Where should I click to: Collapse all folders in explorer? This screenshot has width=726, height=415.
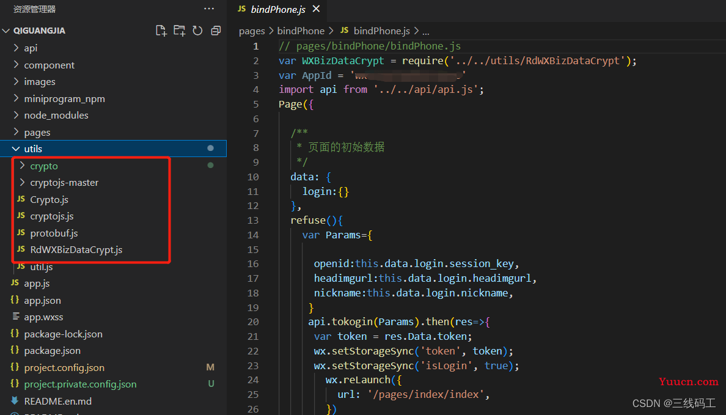[x=216, y=31]
